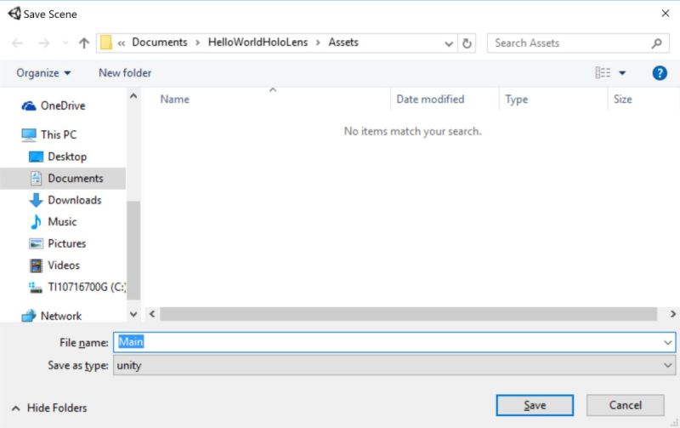Click the chevron after Documents breadcrumb

click(198, 43)
